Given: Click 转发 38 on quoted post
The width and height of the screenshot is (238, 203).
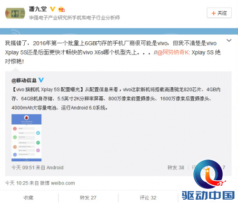Looking at the screenshot, I should click(176, 167).
